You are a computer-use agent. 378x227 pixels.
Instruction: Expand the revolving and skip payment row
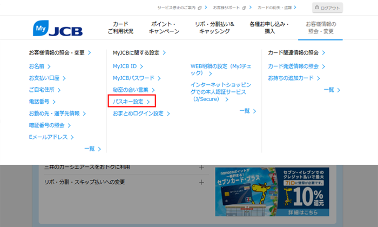pyautogui.click(x=201, y=182)
